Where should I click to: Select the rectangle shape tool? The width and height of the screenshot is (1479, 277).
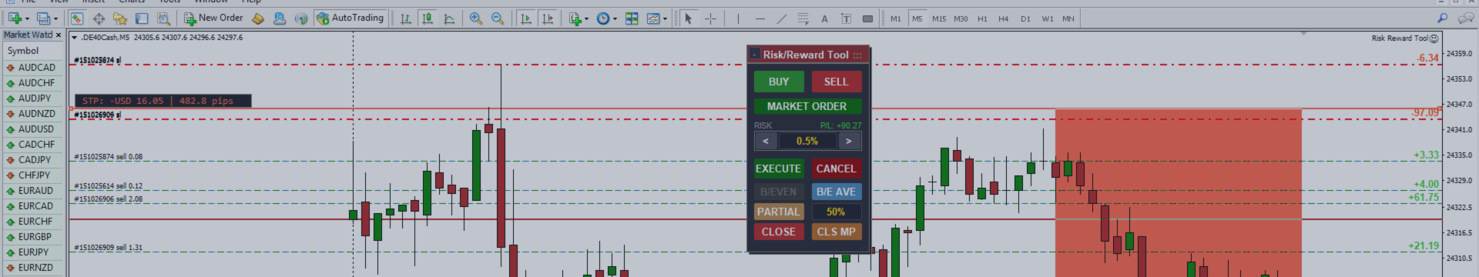pyautogui.click(x=867, y=18)
